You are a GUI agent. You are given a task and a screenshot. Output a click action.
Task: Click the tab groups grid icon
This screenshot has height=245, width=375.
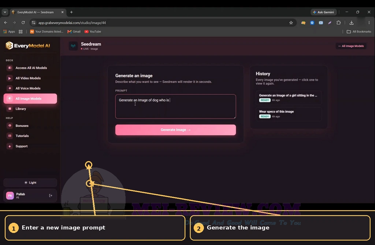pyautogui.click(x=21, y=31)
